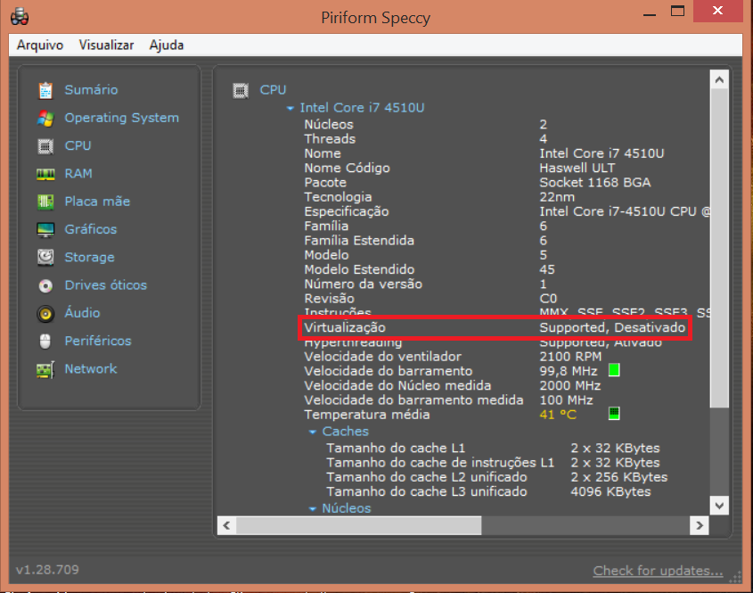Click the horizontal scrollbar left arrow
The image size is (753, 593).
226,525
